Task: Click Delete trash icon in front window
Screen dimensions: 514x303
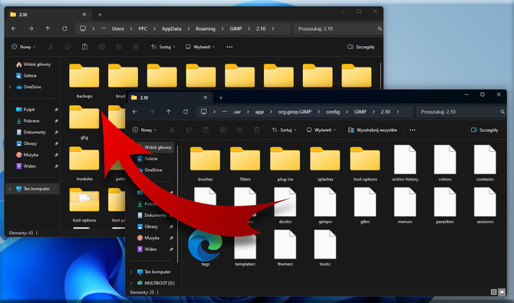Action: [x=257, y=130]
